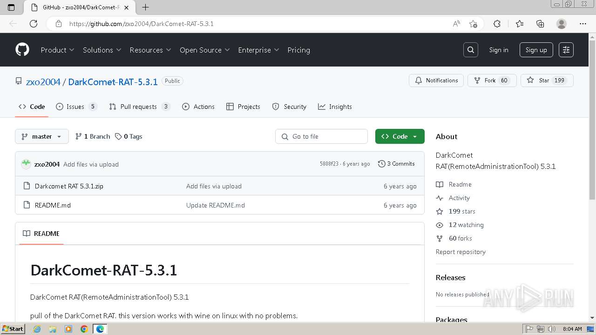Viewport: 596px width, 335px height.
Task: Open the green Code dropdown button
Action: pyautogui.click(x=400, y=136)
